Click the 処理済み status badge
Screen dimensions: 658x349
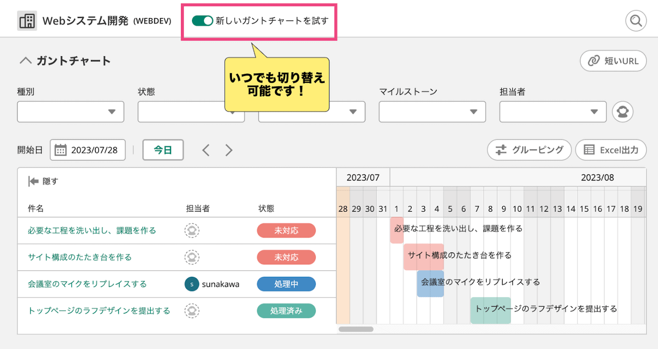coord(286,311)
